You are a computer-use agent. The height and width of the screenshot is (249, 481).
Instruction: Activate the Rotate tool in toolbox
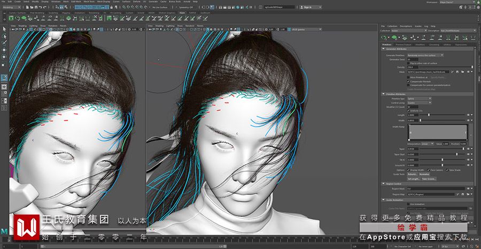point(4,57)
